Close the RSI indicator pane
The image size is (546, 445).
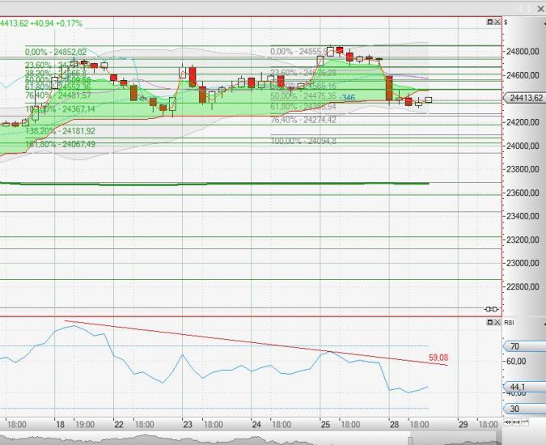(496, 322)
